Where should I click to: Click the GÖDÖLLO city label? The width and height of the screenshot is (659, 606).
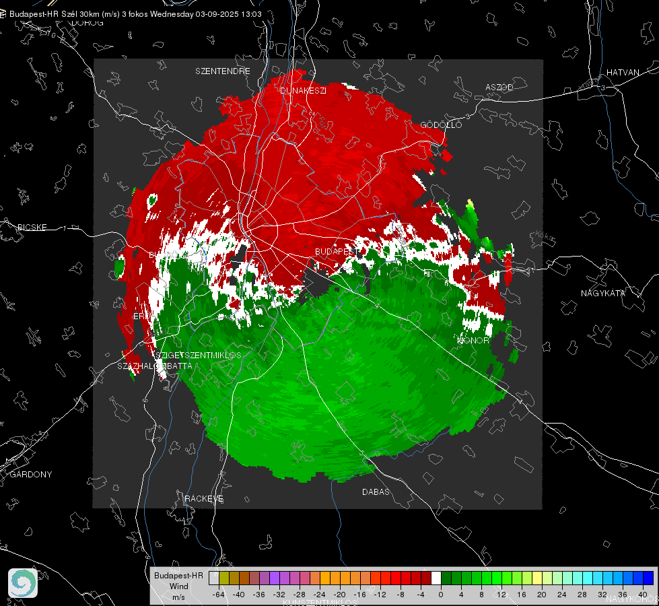[442, 125]
